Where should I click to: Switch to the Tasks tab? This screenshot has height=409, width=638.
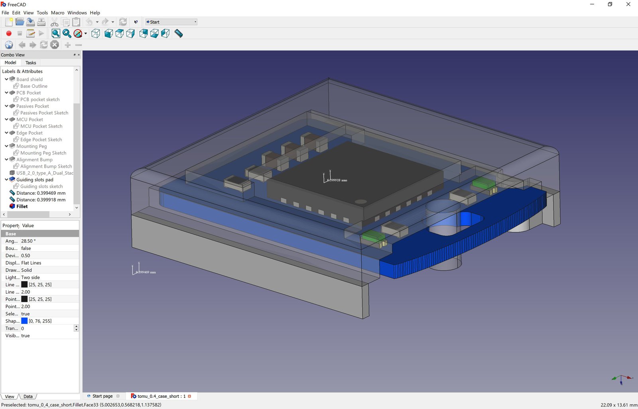click(x=31, y=63)
